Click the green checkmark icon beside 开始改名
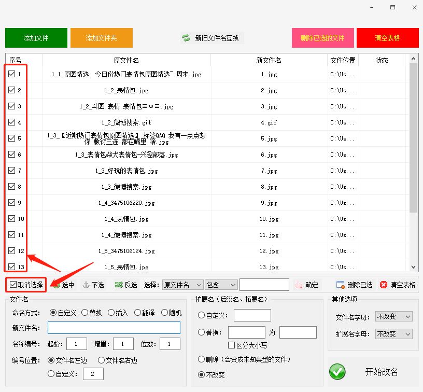This screenshot has height=392, width=423. coord(337,372)
